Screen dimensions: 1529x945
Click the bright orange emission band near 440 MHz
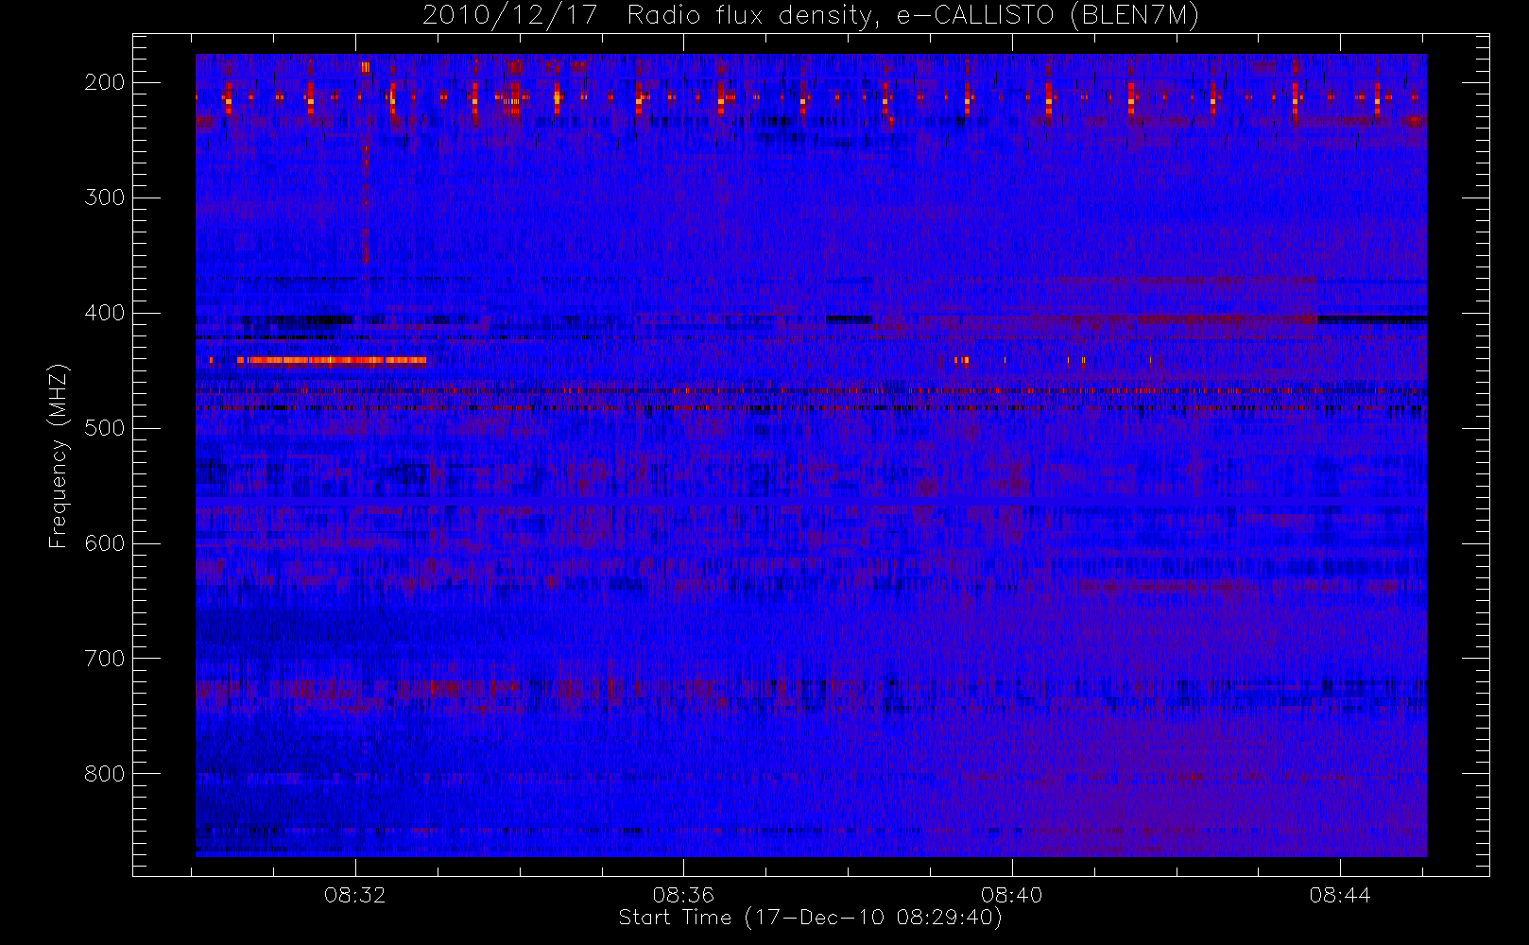point(331,360)
